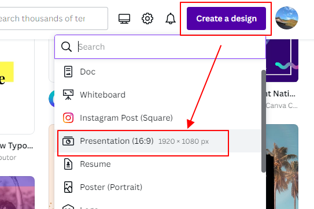
Task: Open settings via the gear icon
Action: pos(147,18)
